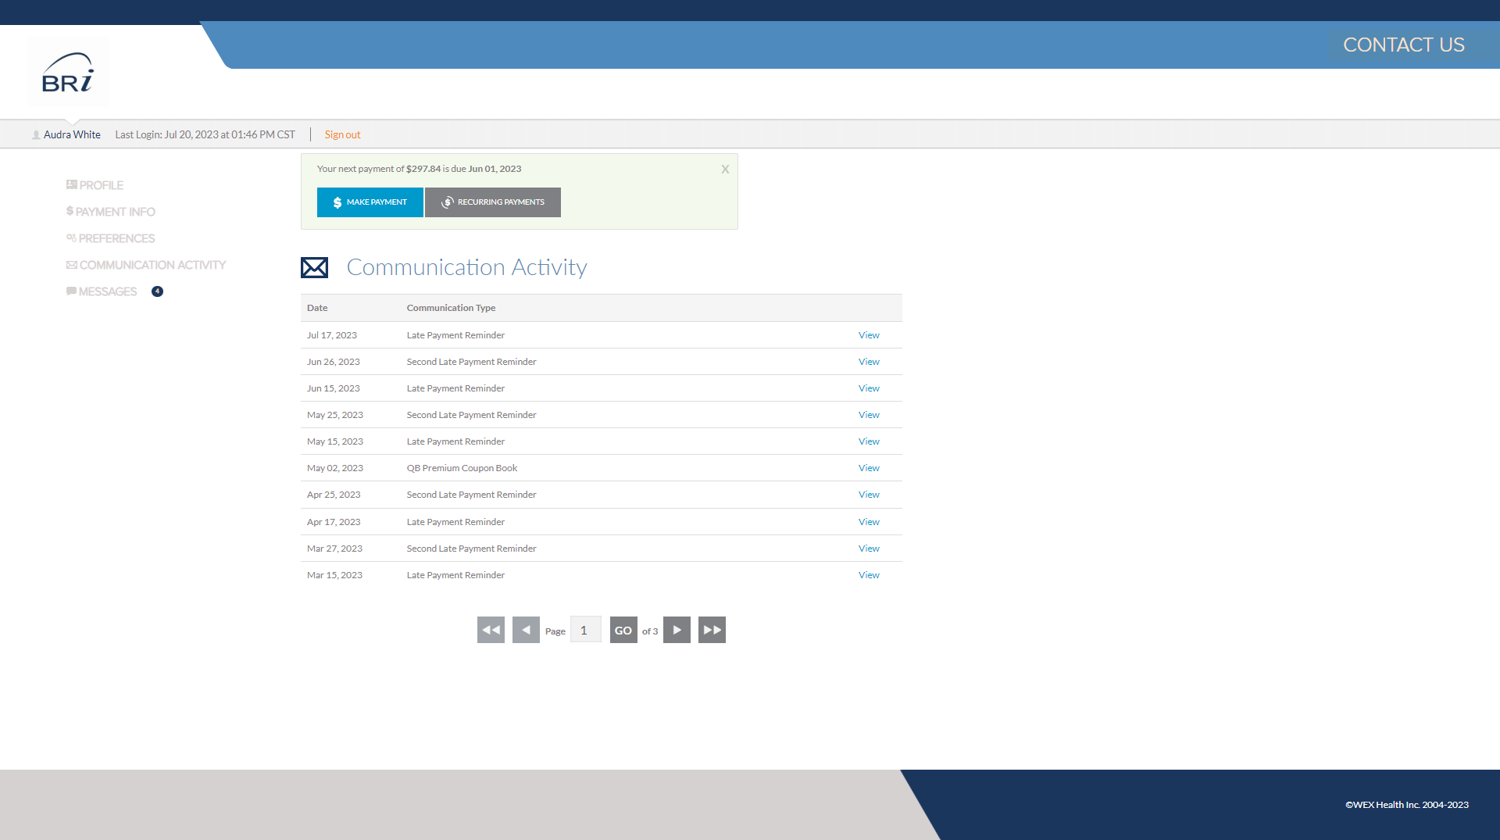Sign out of the account
This screenshot has height=840, width=1500.
coord(342,134)
